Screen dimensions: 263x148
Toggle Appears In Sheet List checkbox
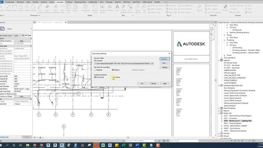(15, 94)
